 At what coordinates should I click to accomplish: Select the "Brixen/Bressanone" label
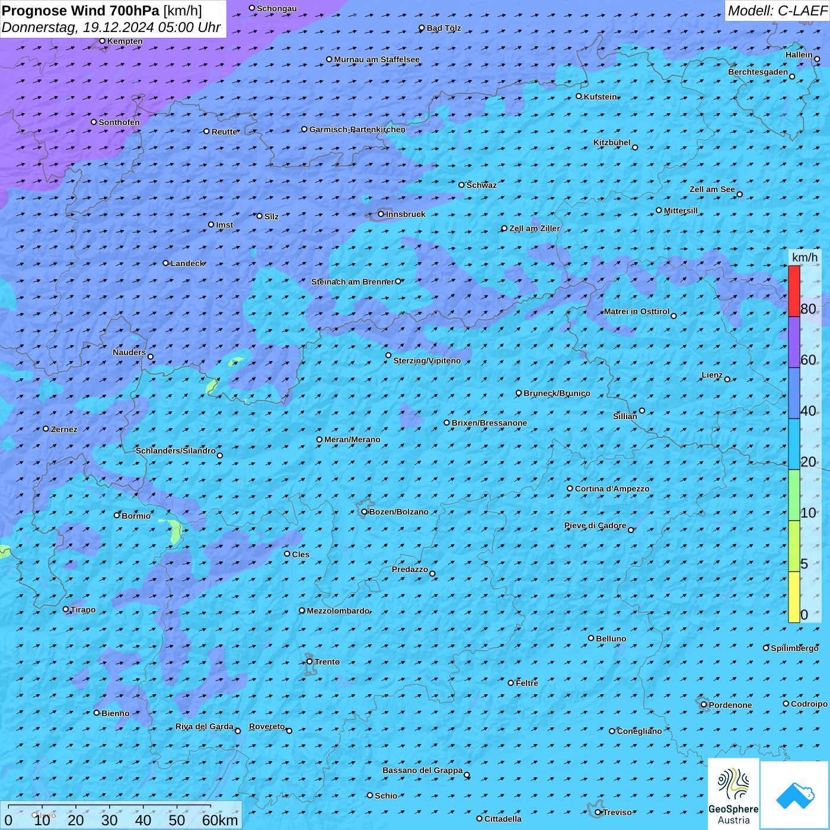click(x=489, y=423)
